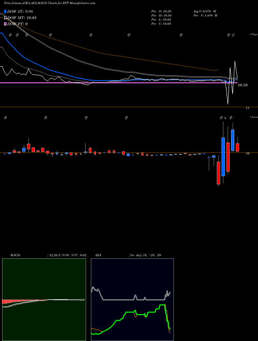
Task: Click the 'Pre H: 10.34' value
Action: click(161, 16)
